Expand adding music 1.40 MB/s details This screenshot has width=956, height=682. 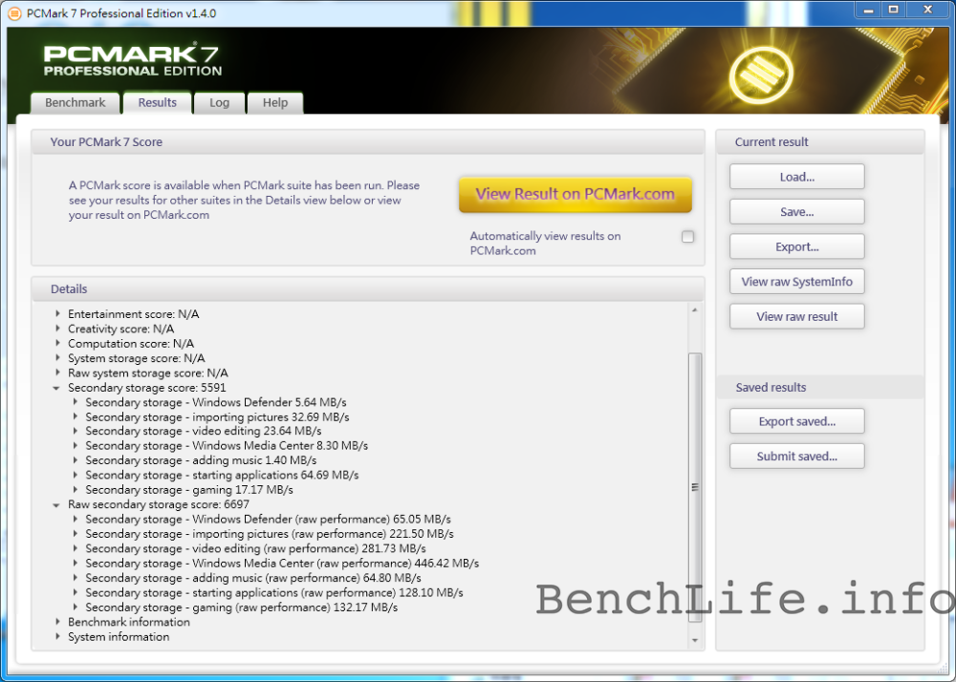[76, 460]
